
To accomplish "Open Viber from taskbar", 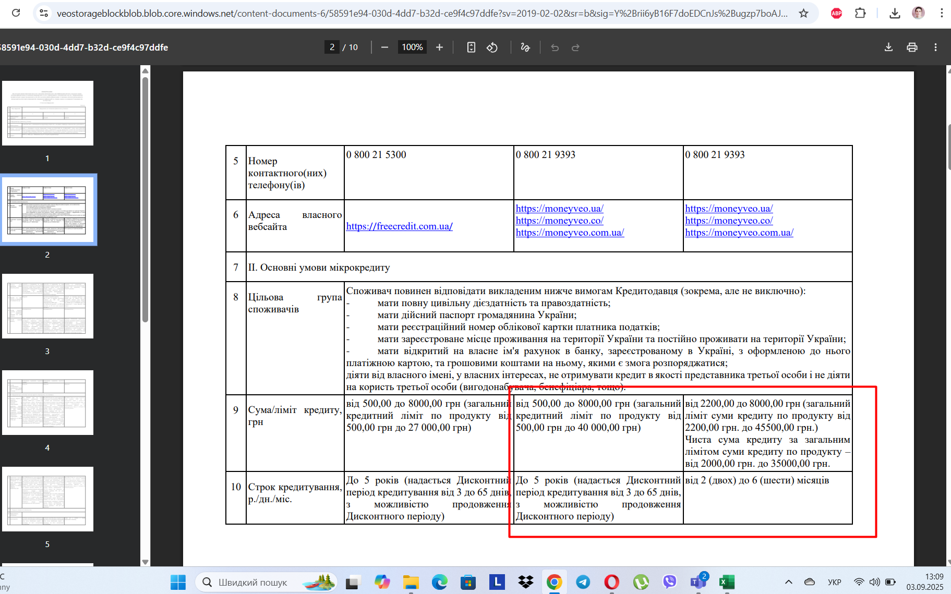I will click(669, 582).
